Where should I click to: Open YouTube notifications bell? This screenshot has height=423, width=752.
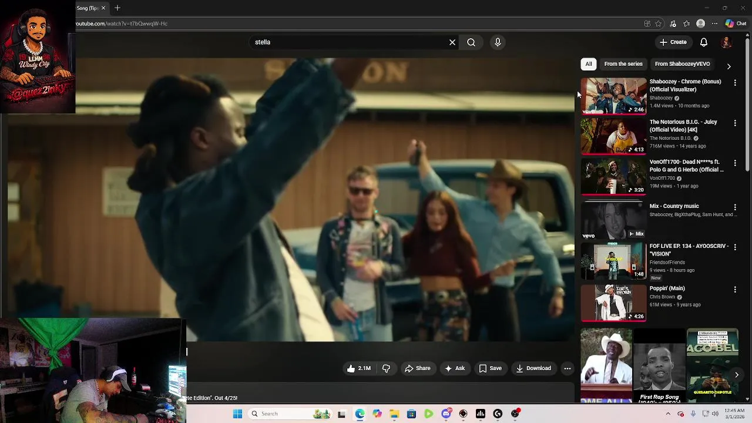coord(704,42)
